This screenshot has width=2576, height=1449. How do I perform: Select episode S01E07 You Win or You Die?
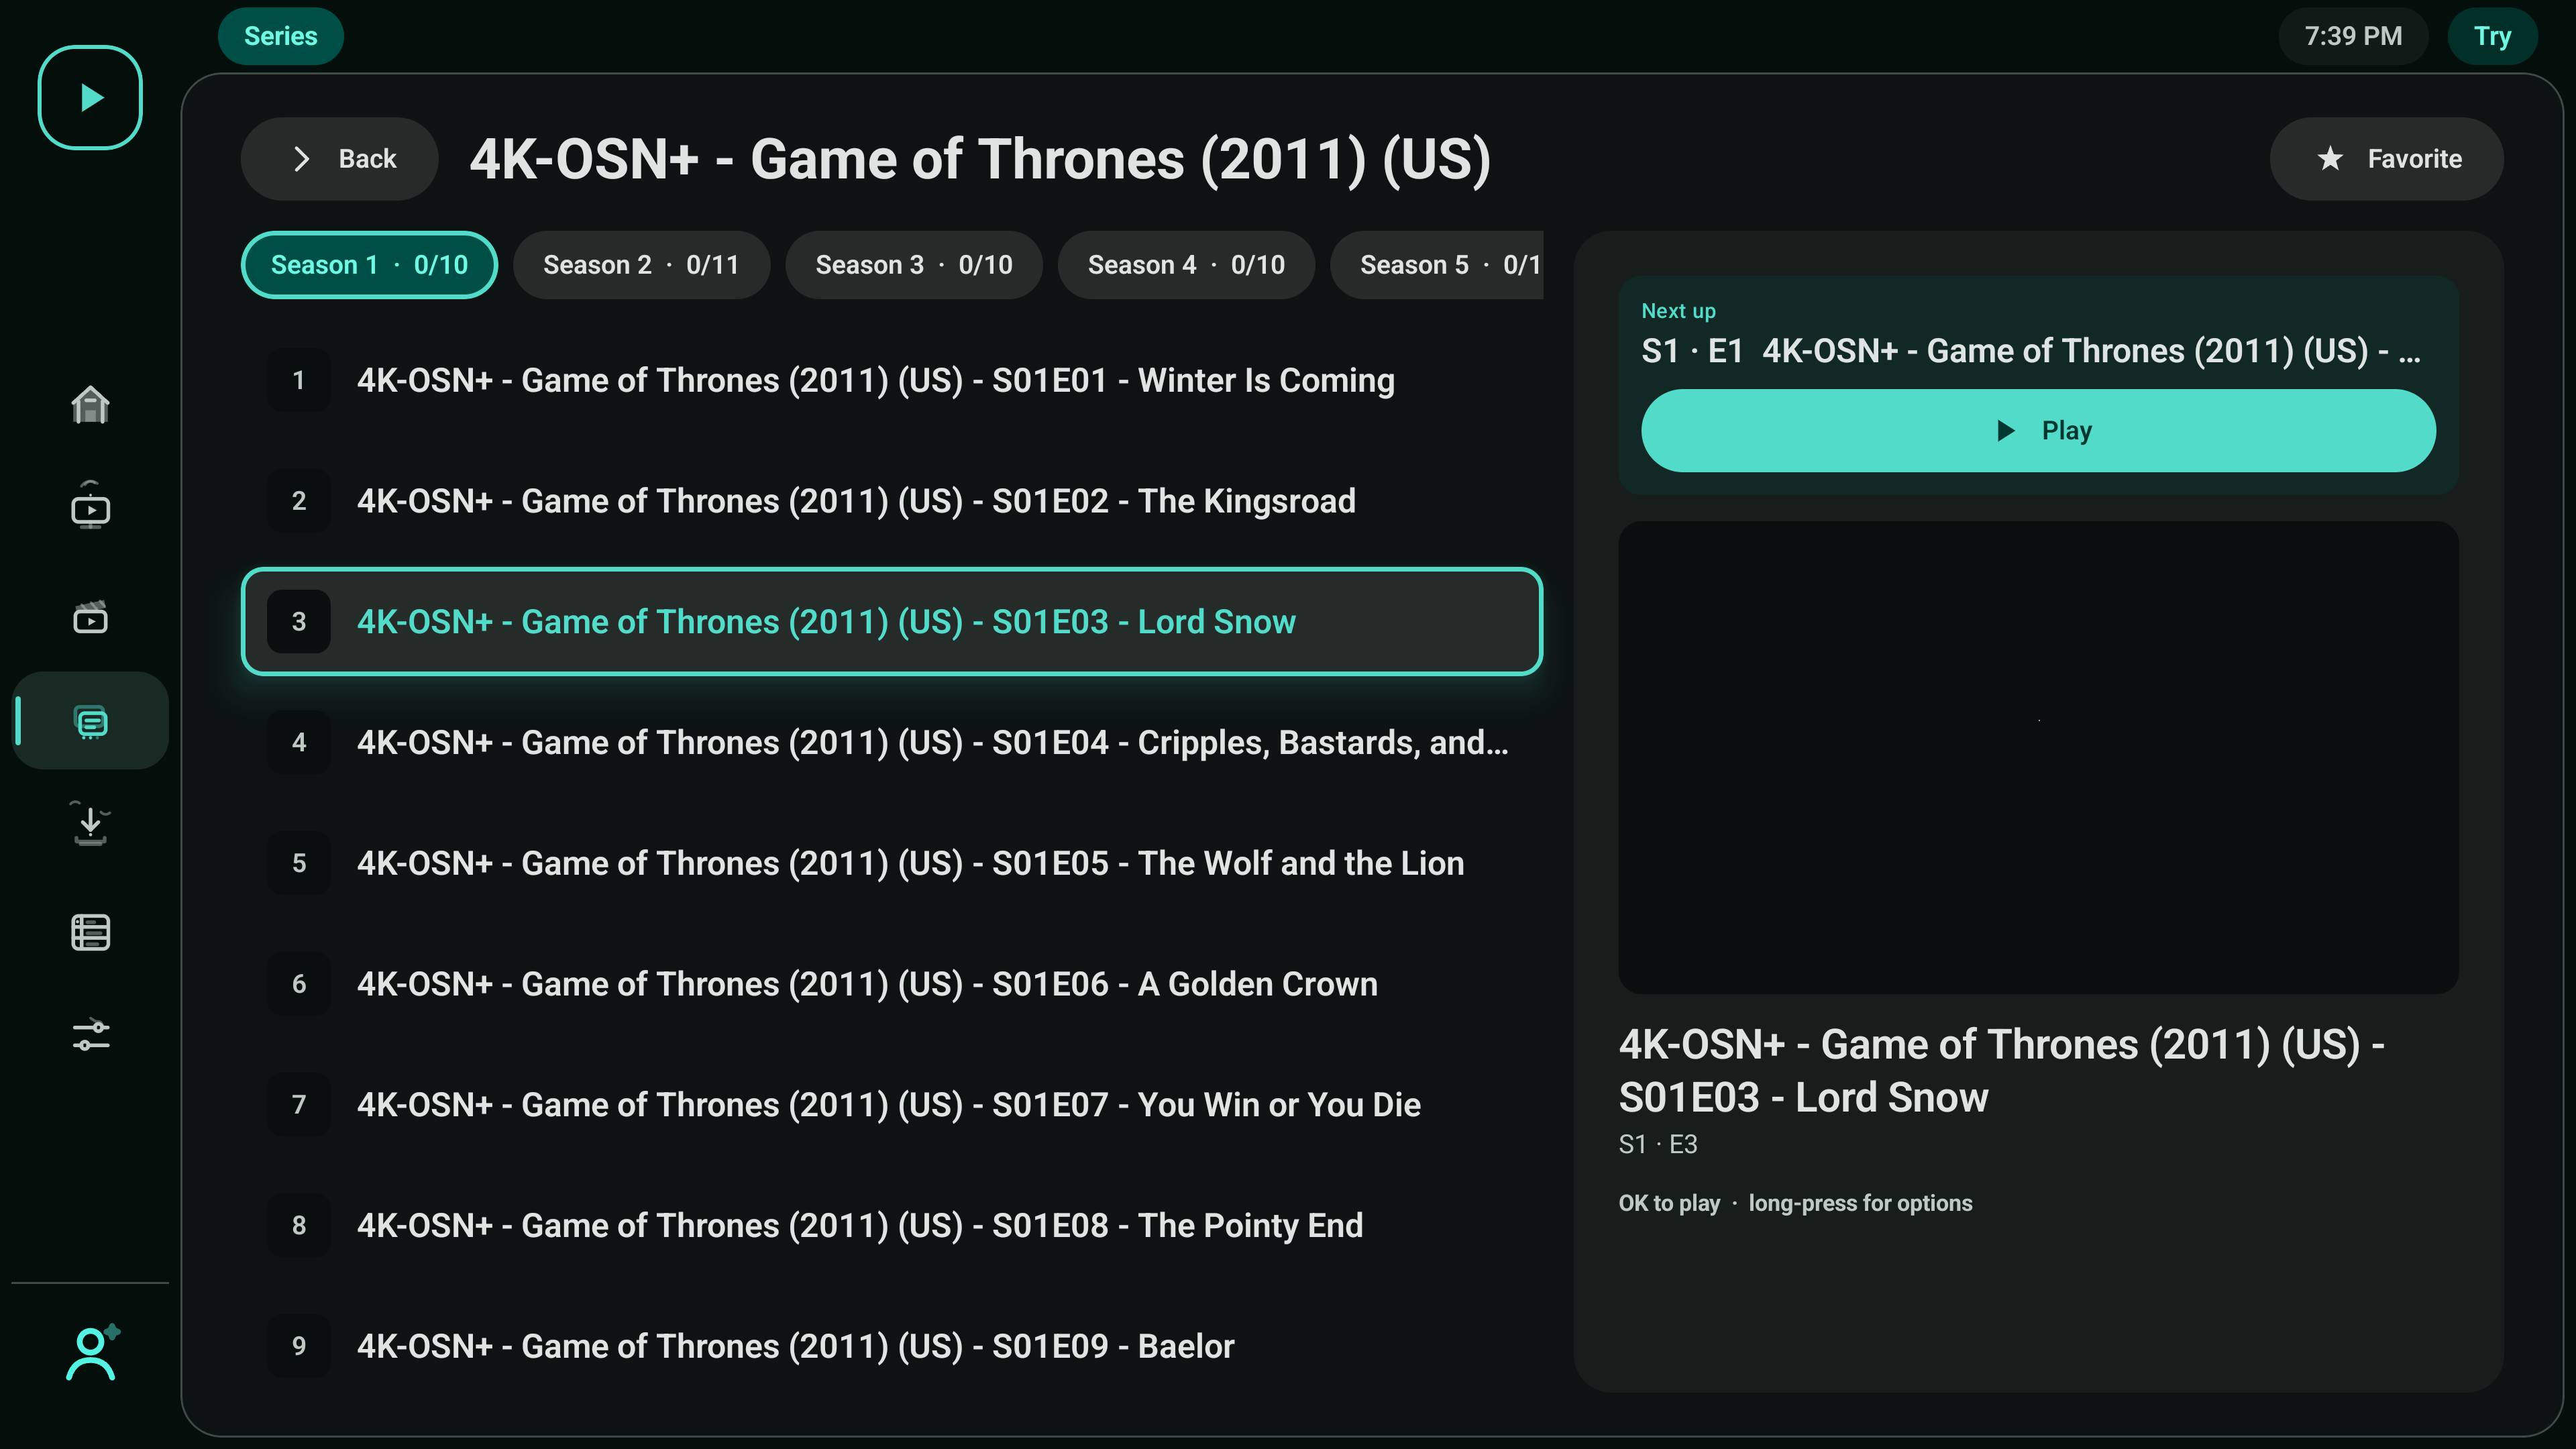tap(891, 1104)
